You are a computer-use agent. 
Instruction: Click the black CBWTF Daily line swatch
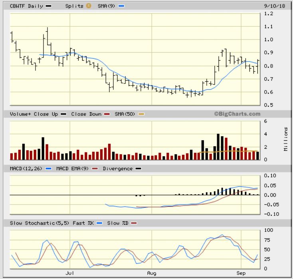click(x=49, y=6)
